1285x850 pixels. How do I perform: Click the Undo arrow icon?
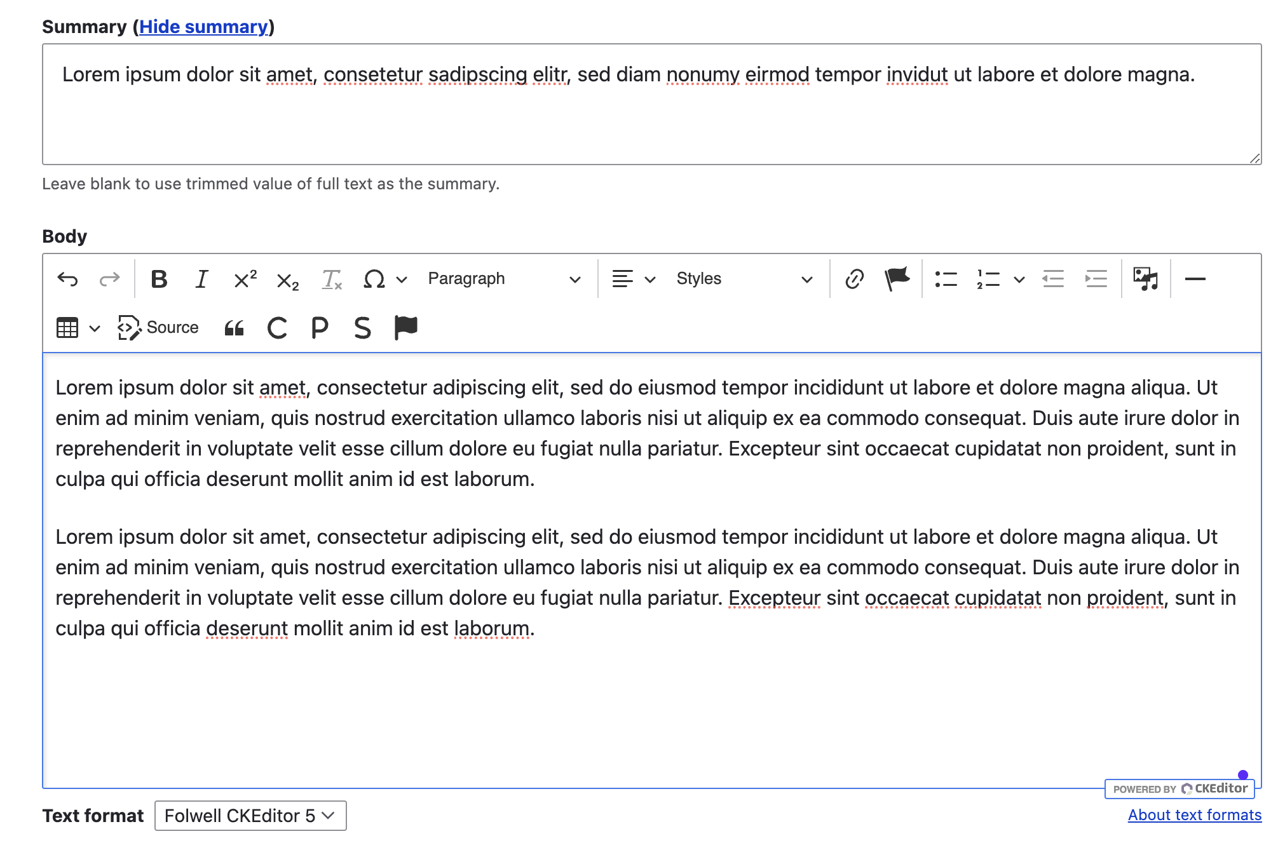[67, 279]
